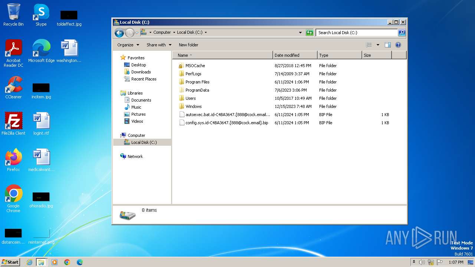Focus the Search Local Disk (C:) field
Screen dimensions: 475x267
[x=357, y=33]
